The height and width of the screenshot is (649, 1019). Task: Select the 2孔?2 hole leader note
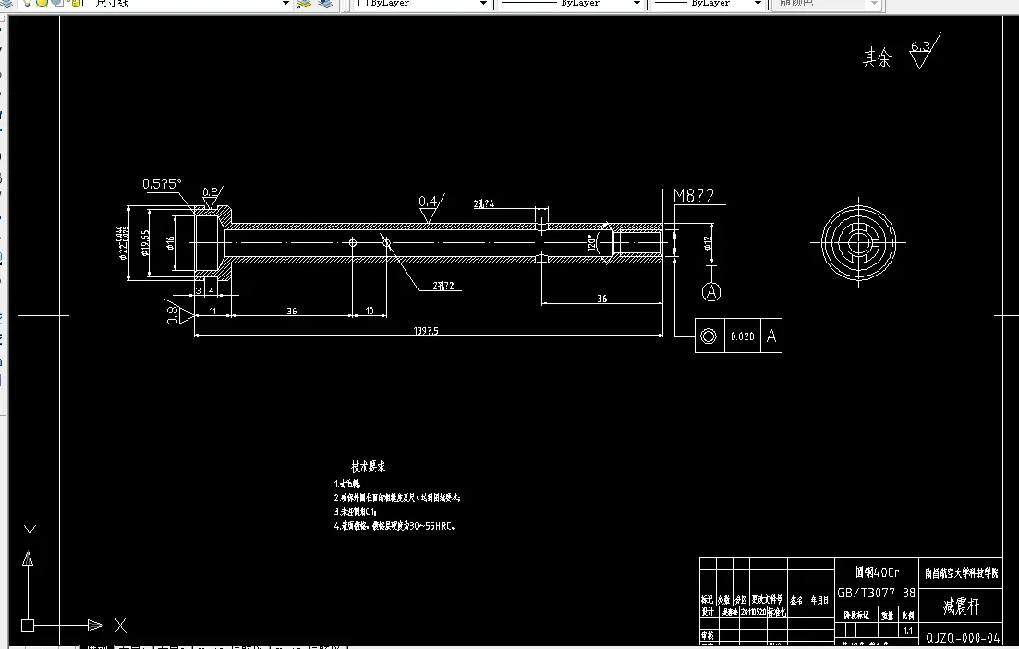(x=443, y=286)
